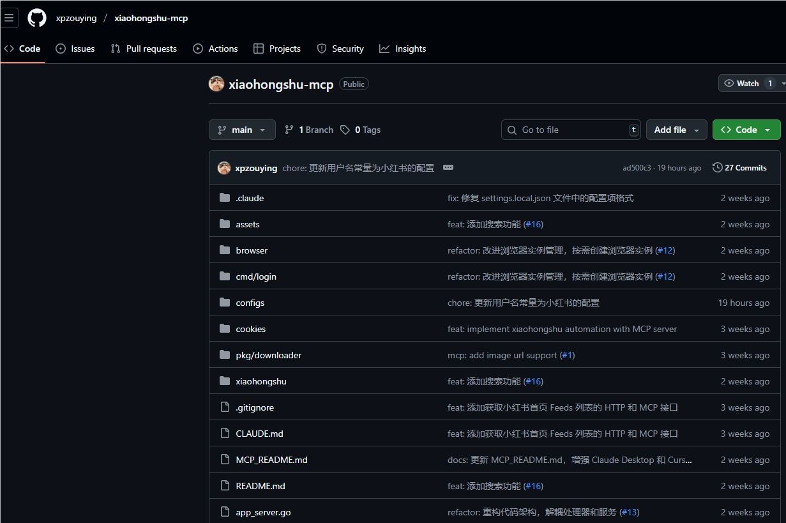Click xpzouying avatar in latest commit row
The width and height of the screenshot is (786, 523).
point(224,168)
